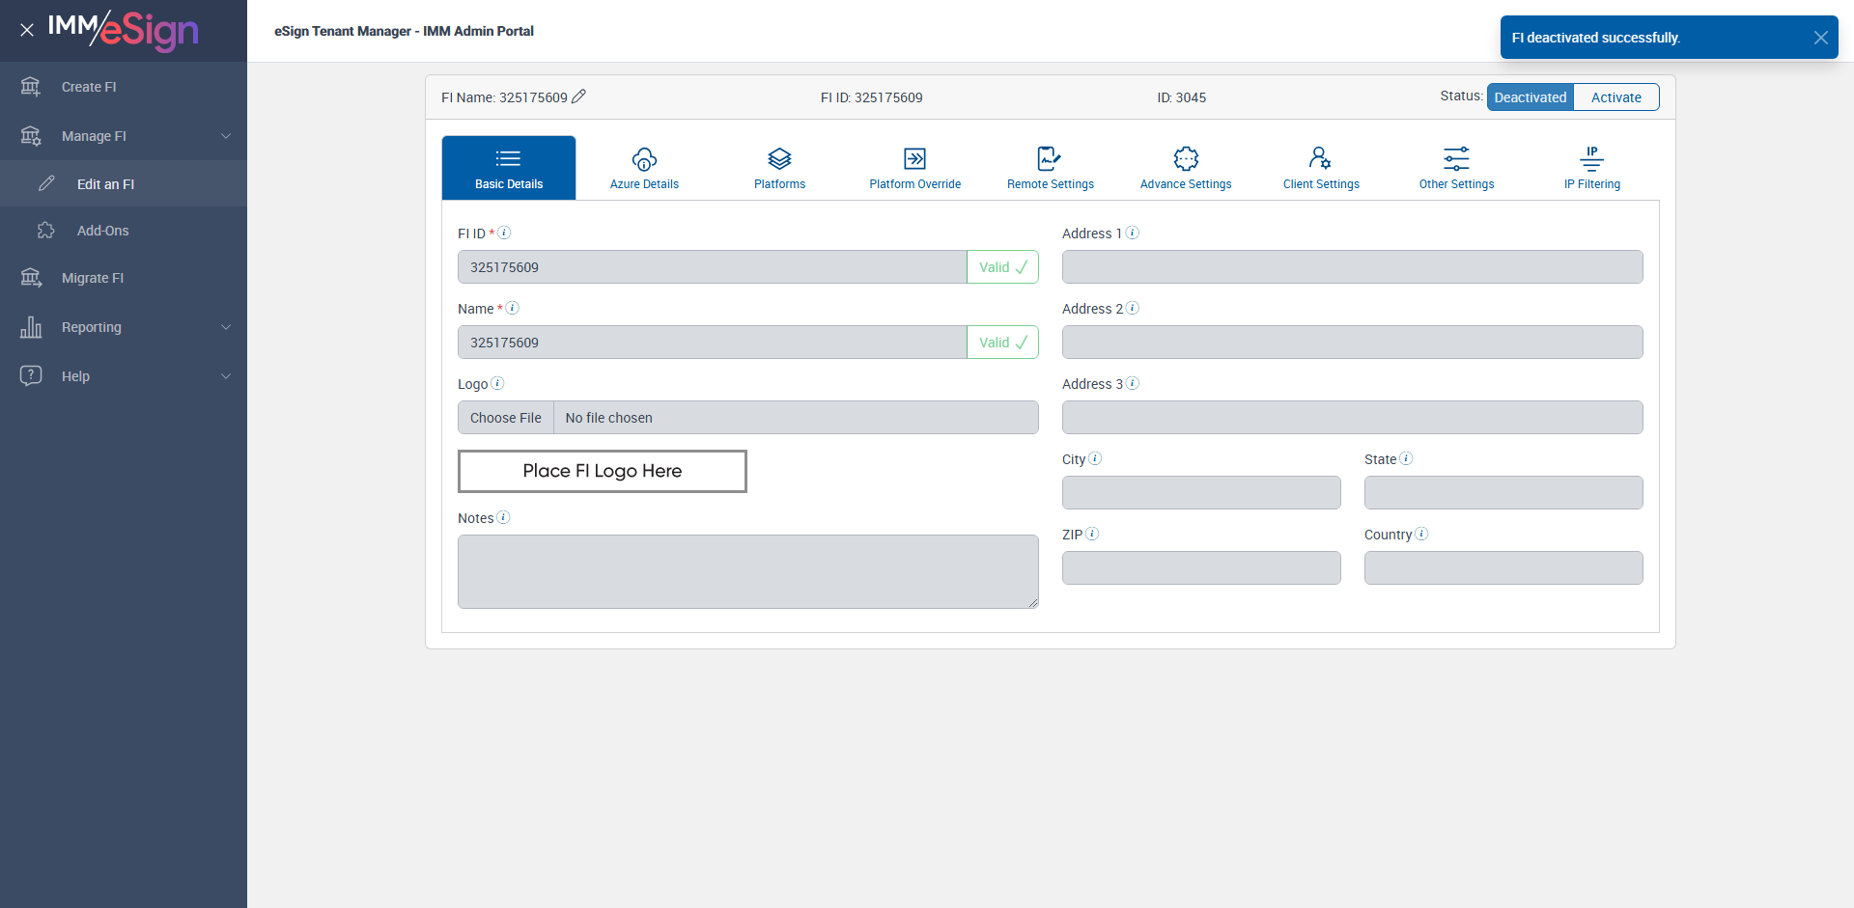Open the Azure Details cloud icon

coord(644,159)
